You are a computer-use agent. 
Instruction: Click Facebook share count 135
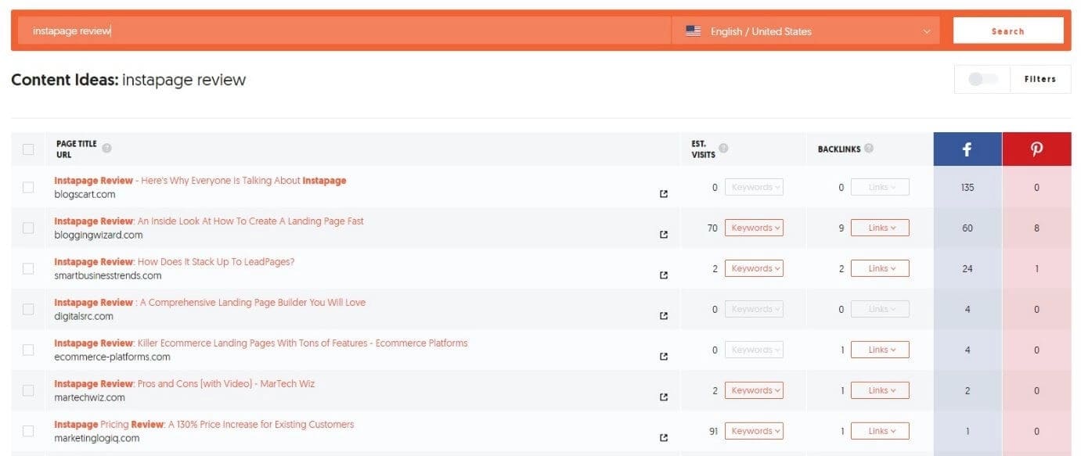point(967,188)
